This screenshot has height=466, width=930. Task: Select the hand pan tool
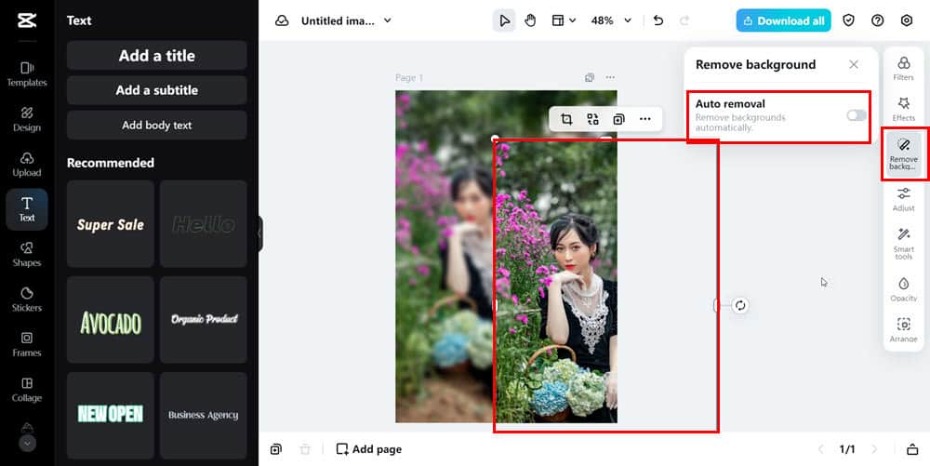click(x=530, y=20)
